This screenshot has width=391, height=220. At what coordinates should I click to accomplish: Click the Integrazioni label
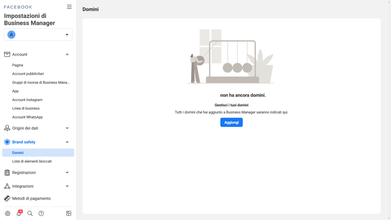pyautogui.click(x=23, y=186)
